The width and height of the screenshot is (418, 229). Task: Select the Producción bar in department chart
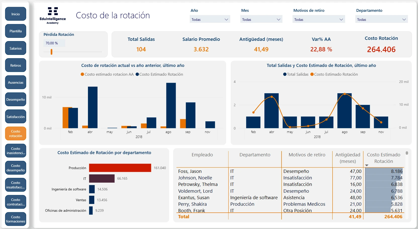[x=120, y=168]
